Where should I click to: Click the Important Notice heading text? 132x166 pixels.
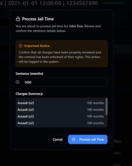tap(37, 46)
